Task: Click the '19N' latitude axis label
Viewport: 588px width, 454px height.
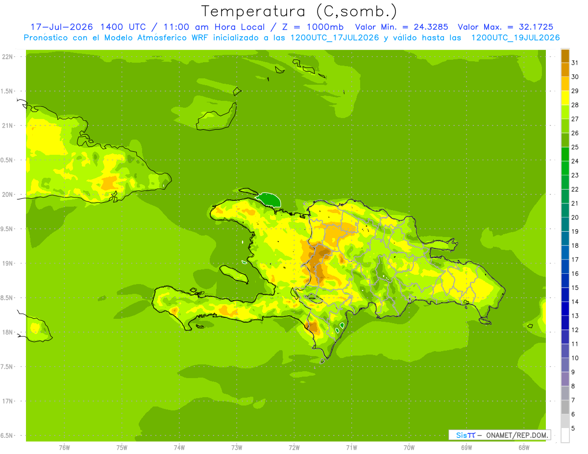Action: (x=8, y=263)
